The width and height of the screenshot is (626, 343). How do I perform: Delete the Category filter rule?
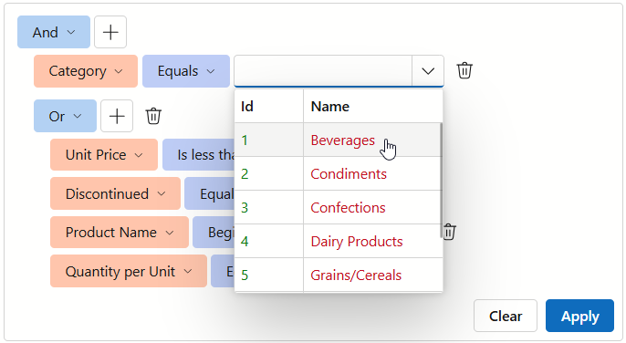pos(464,70)
